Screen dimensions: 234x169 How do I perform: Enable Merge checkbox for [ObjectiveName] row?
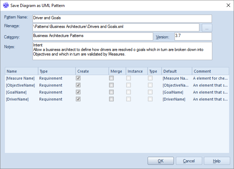111,85
